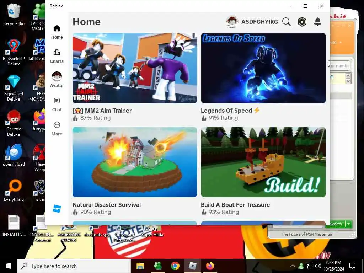Image resolution: width=364 pixels, height=273 pixels.
Task: Open the Robux balance icon
Action: click(302, 22)
